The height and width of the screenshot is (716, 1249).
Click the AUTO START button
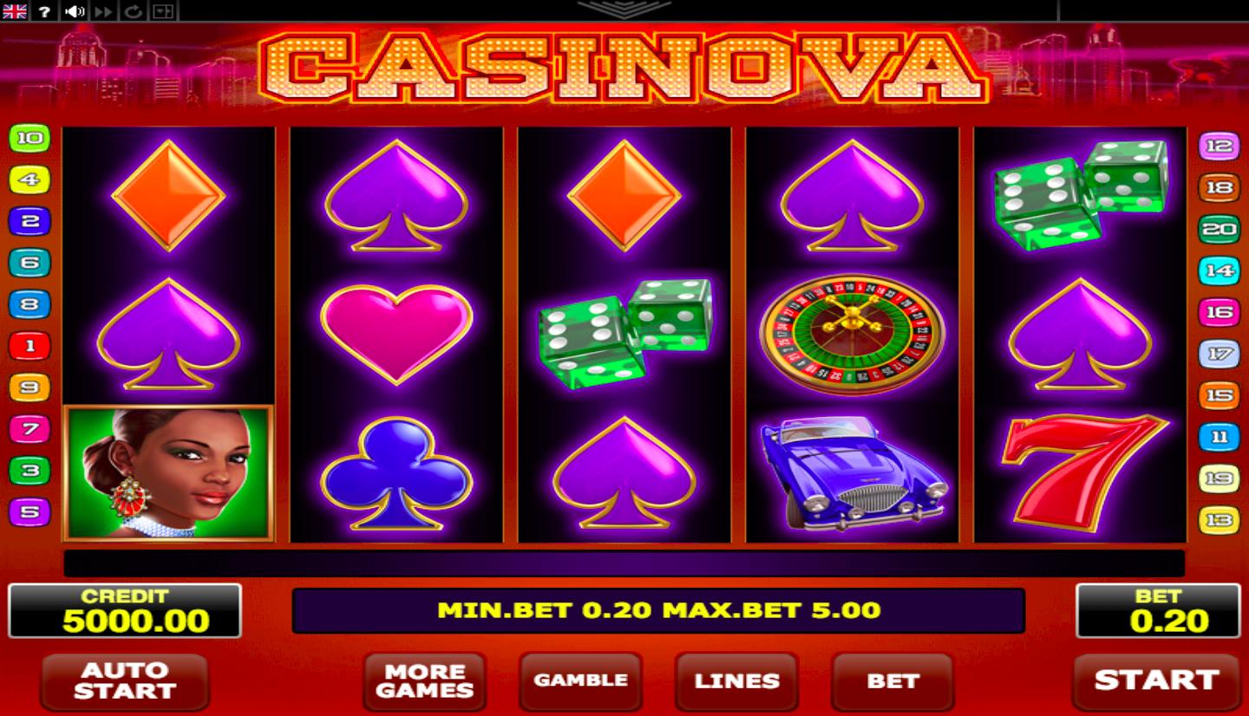[125, 681]
